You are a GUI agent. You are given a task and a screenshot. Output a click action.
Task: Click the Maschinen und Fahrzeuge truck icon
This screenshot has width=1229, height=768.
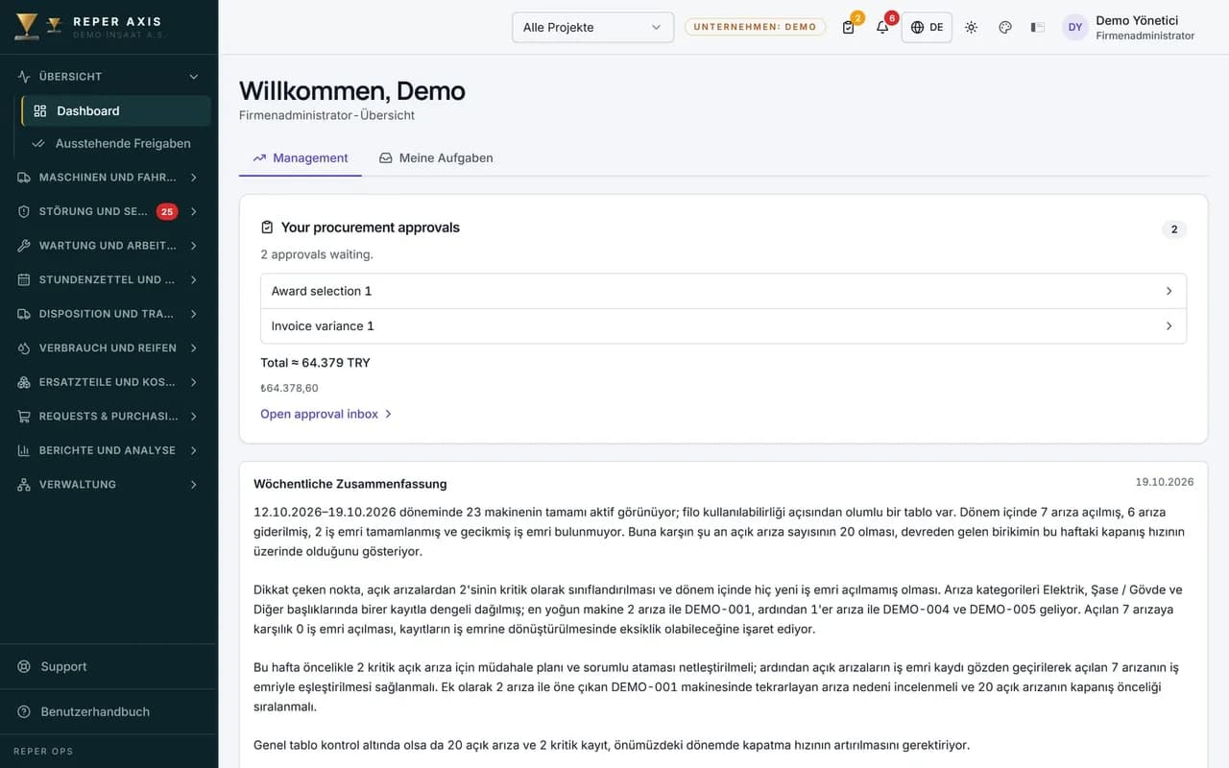click(24, 178)
